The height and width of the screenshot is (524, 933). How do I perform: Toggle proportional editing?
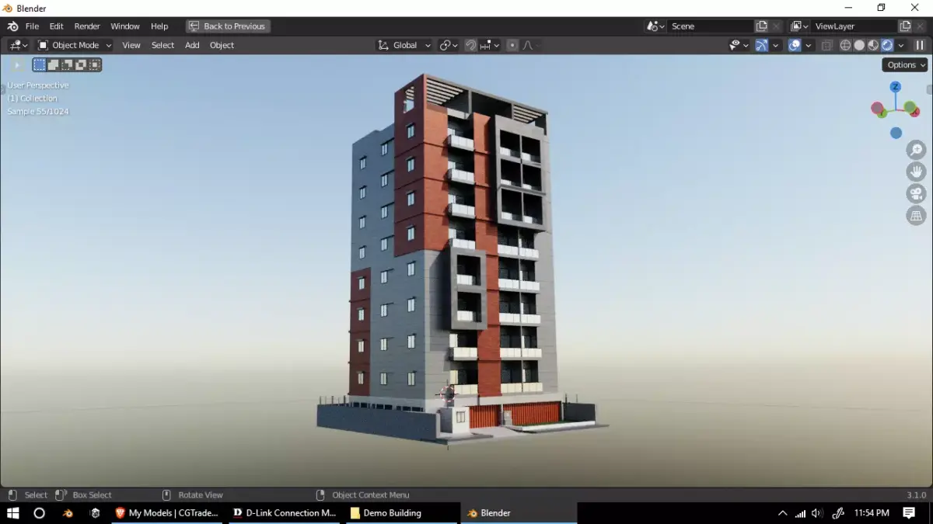click(512, 45)
